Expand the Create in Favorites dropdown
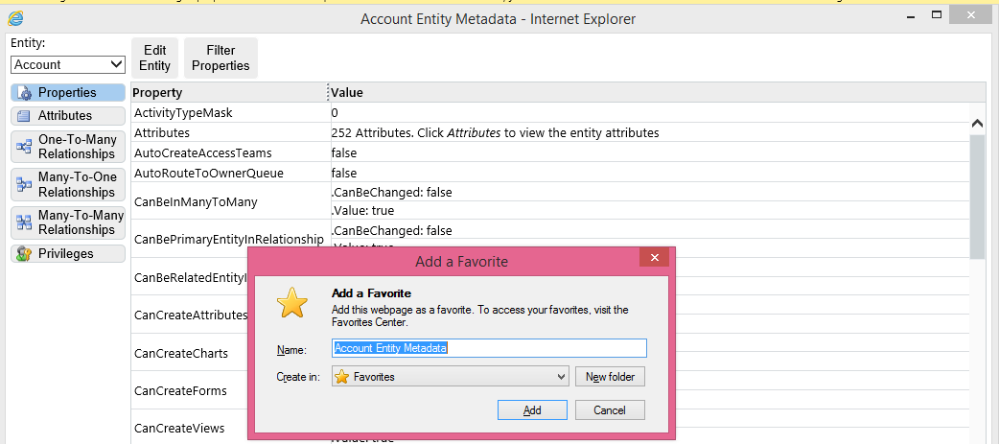Image resolution: width=999 pixels, height=444 pixels. pyautogui.click(x=451, y=377)
